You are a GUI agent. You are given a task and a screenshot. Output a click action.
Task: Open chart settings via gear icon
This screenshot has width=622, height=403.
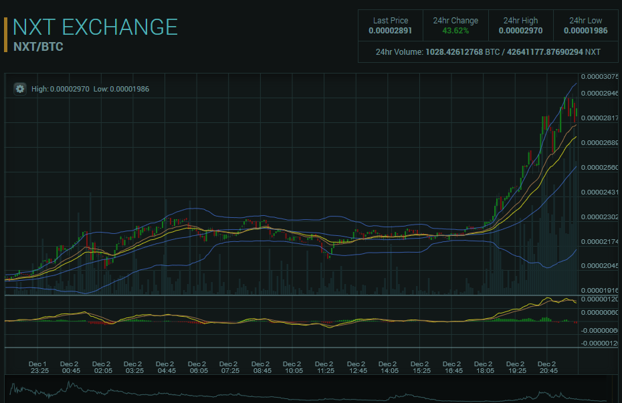(20, 89)
